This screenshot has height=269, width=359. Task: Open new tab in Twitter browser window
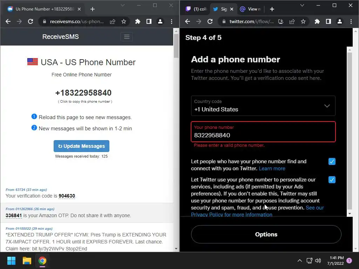tap(272, 9)
